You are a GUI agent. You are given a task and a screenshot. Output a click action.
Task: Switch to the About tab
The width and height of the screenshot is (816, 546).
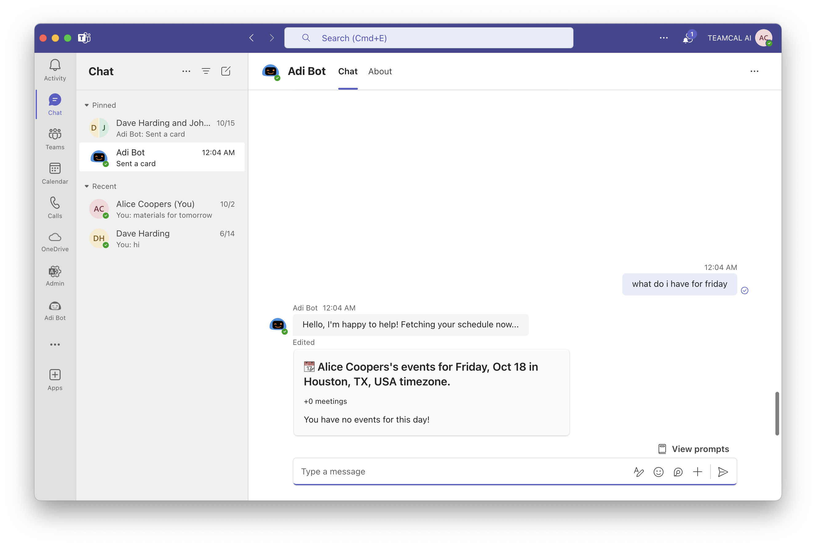pyautogui.click(x=380, y=71)
